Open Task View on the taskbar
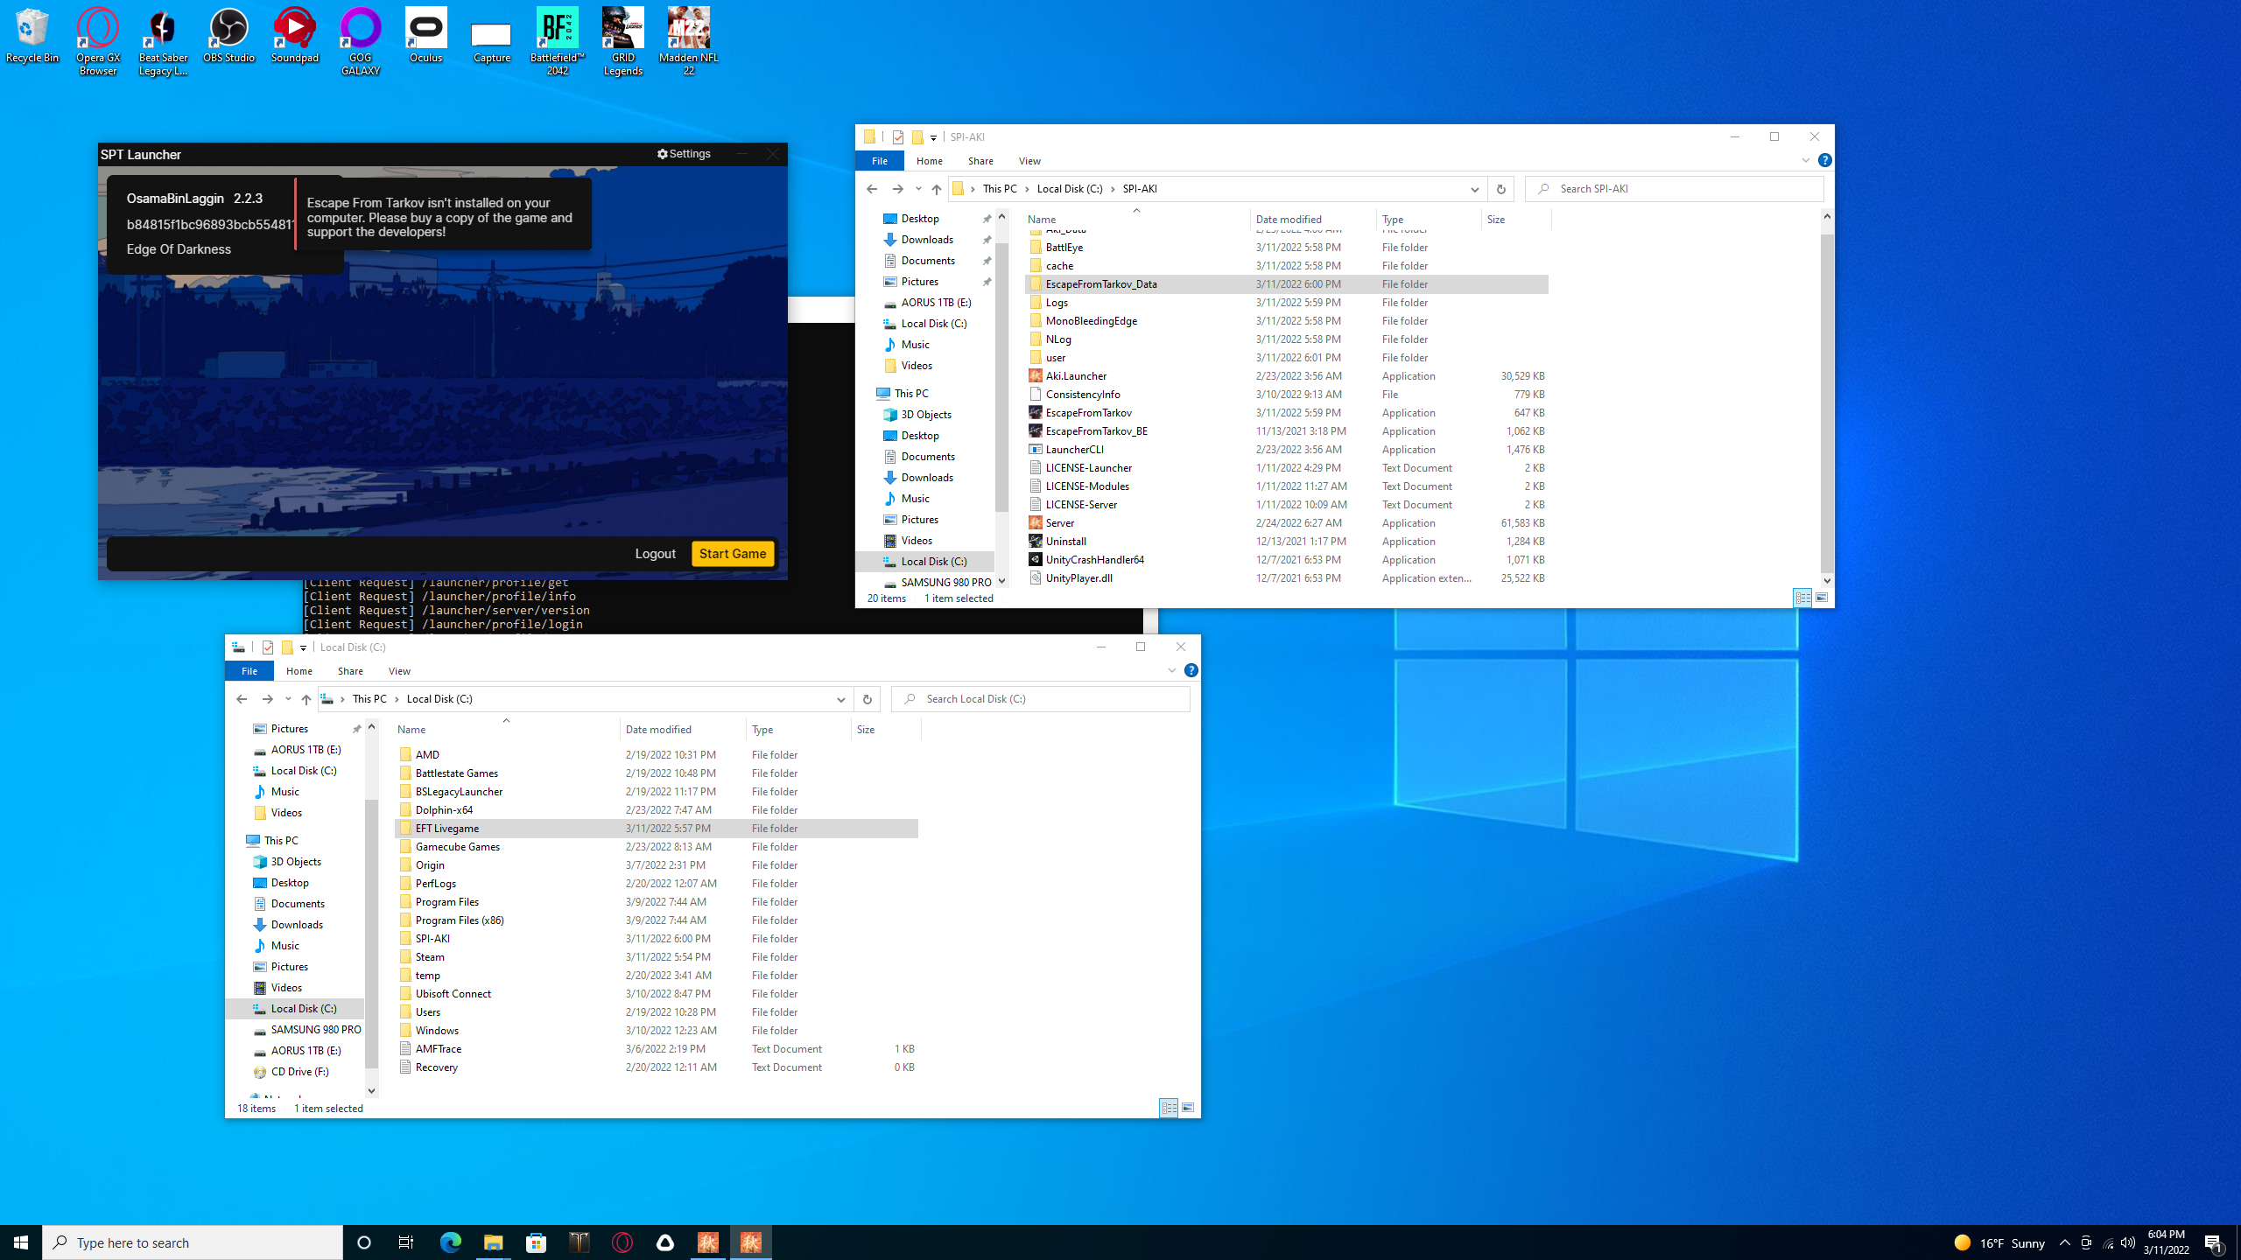This screenshot has height=1260, width=2241. (x=406, y=1242)
